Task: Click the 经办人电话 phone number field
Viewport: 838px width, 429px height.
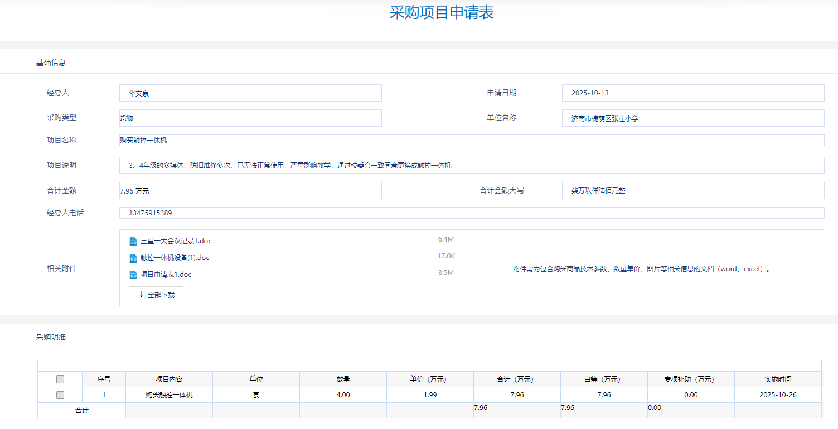Action: [471, 213]
